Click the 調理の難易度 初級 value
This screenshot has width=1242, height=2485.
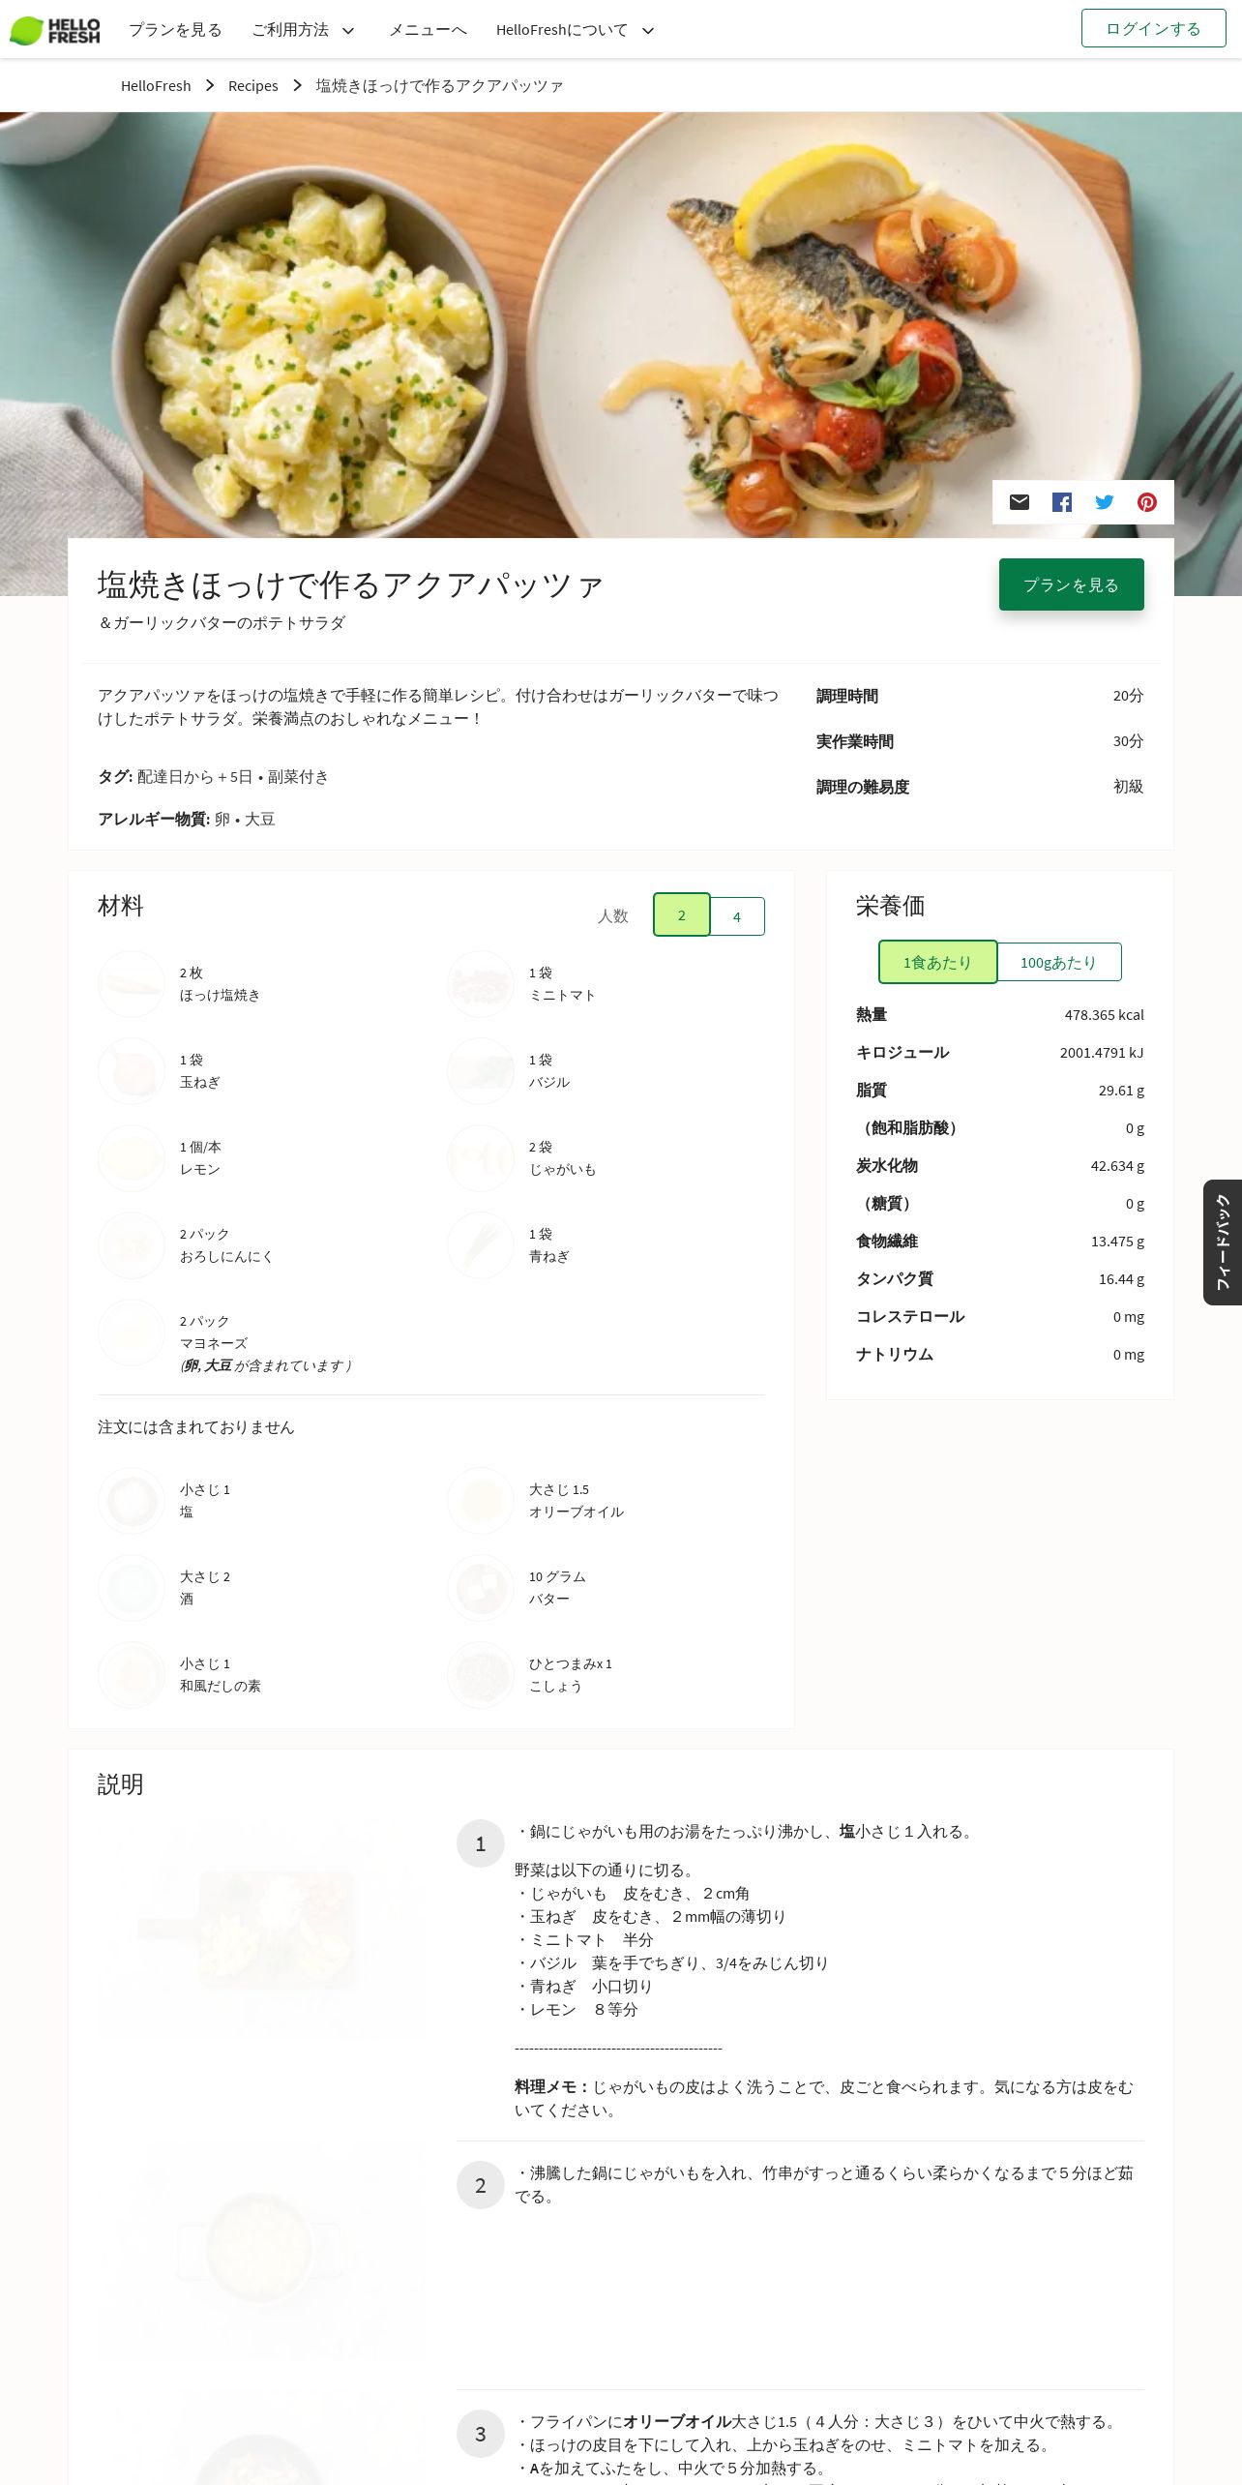[x=1128, y=787]
